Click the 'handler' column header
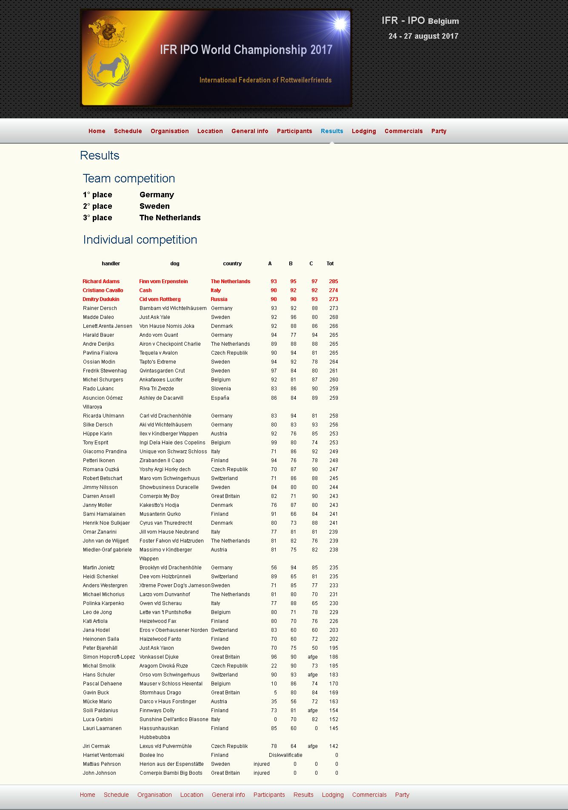This screenshot has height=810, width=568. pyautogui.click(x=111, y=264)
